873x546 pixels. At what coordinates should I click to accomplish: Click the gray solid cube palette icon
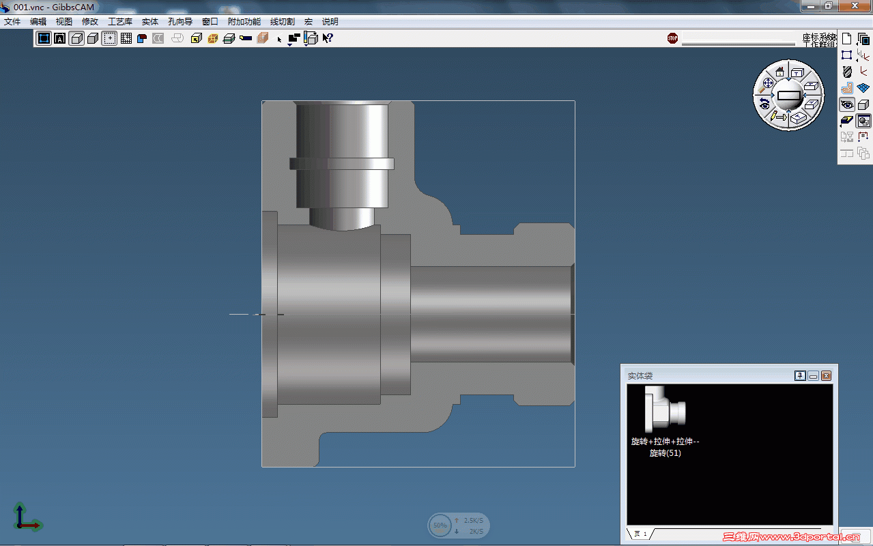(863, 104)
